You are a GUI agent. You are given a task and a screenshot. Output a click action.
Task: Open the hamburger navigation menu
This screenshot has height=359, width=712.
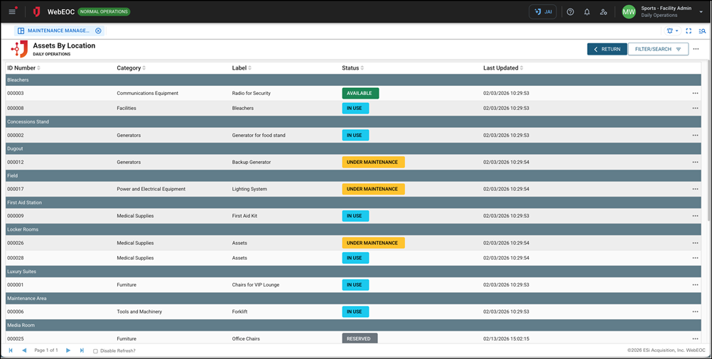[12, 11]
